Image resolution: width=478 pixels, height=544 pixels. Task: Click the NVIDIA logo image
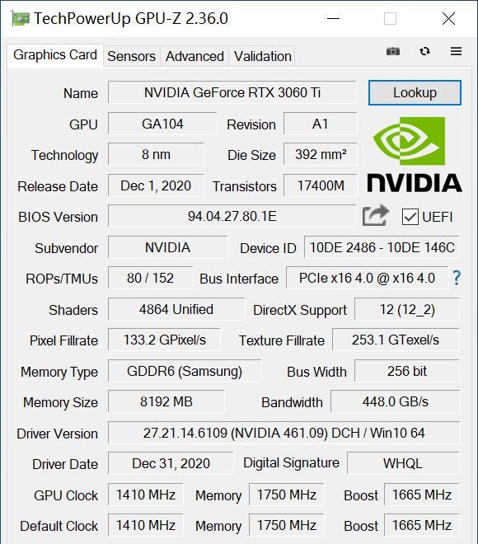(x=415, y=154)
